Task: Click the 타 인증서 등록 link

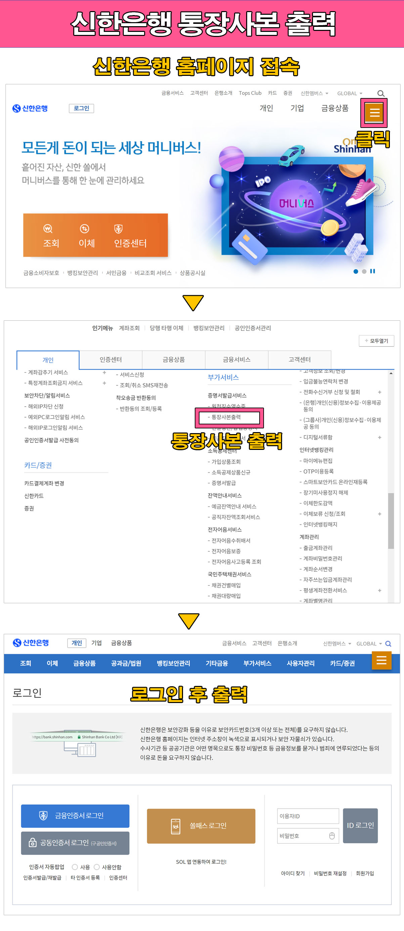Action: coord(85,878)
